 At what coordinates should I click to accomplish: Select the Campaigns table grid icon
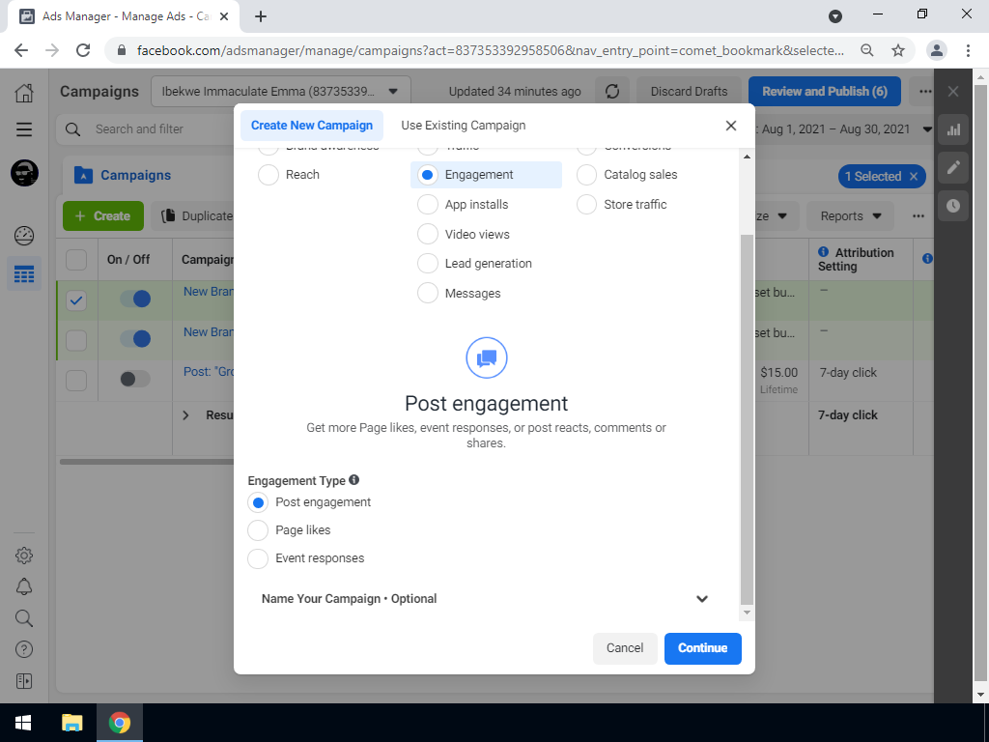point(24,274)
